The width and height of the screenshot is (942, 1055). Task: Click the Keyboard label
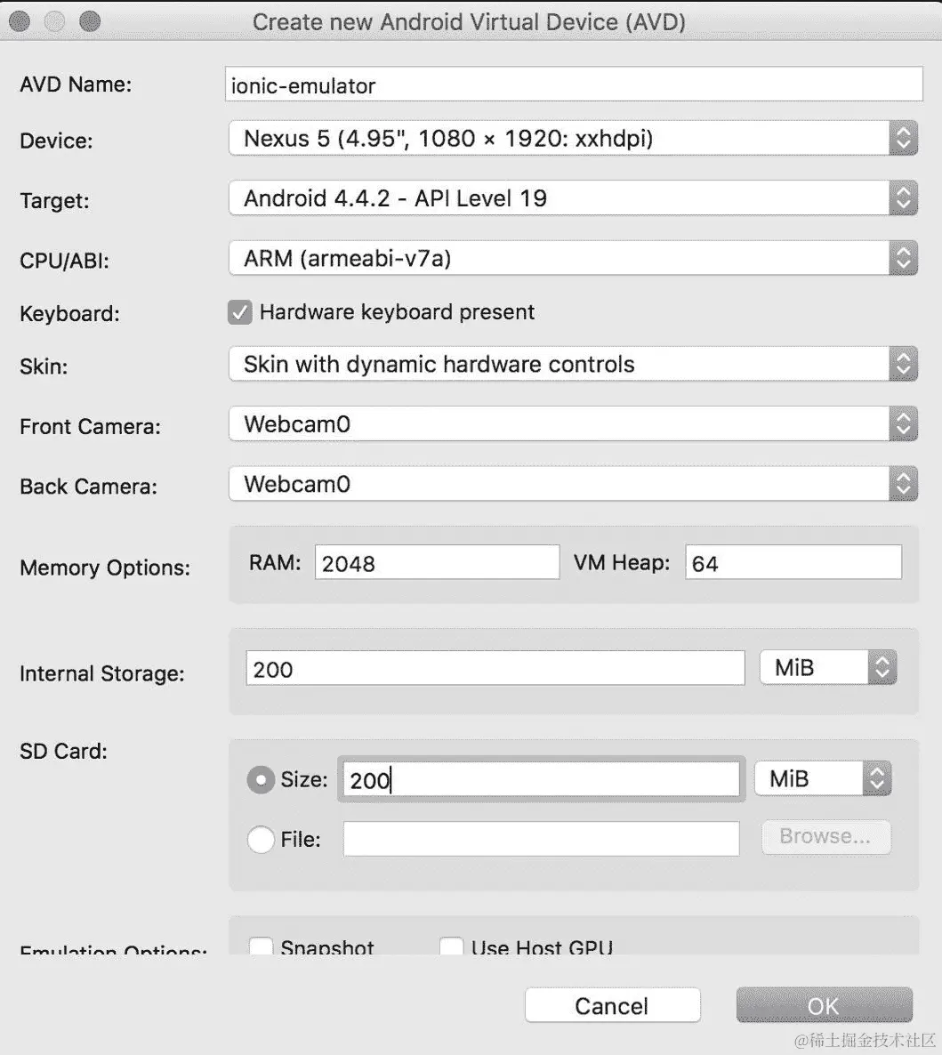point(70,314)
